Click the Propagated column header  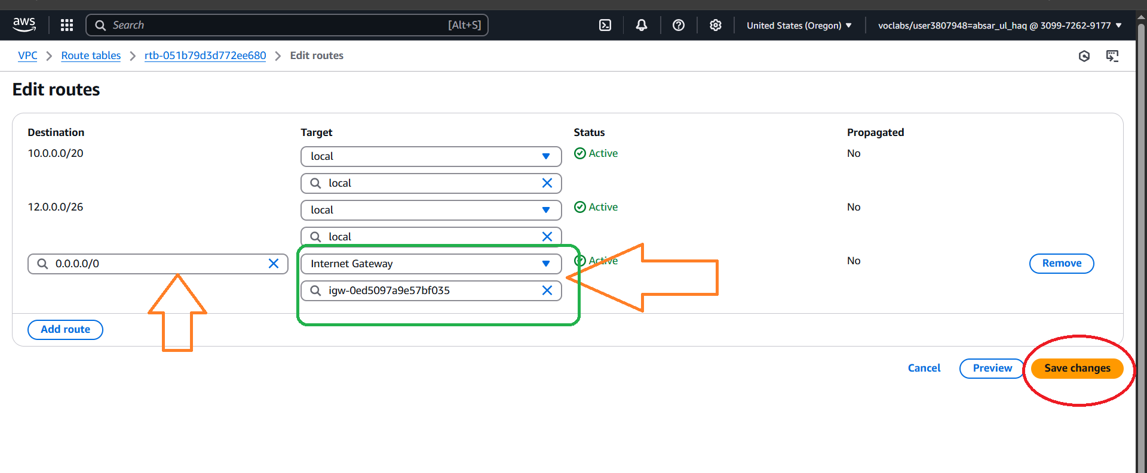pyautogui.click(x=875, y=132)
